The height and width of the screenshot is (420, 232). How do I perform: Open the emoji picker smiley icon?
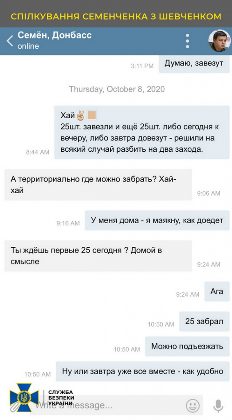[193, 406]
